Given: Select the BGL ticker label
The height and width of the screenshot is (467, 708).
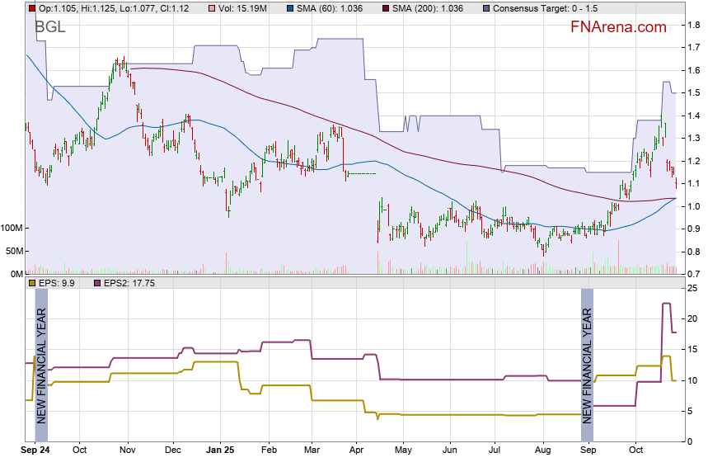Looking at the screenshot, I should [x=49, y=27].
